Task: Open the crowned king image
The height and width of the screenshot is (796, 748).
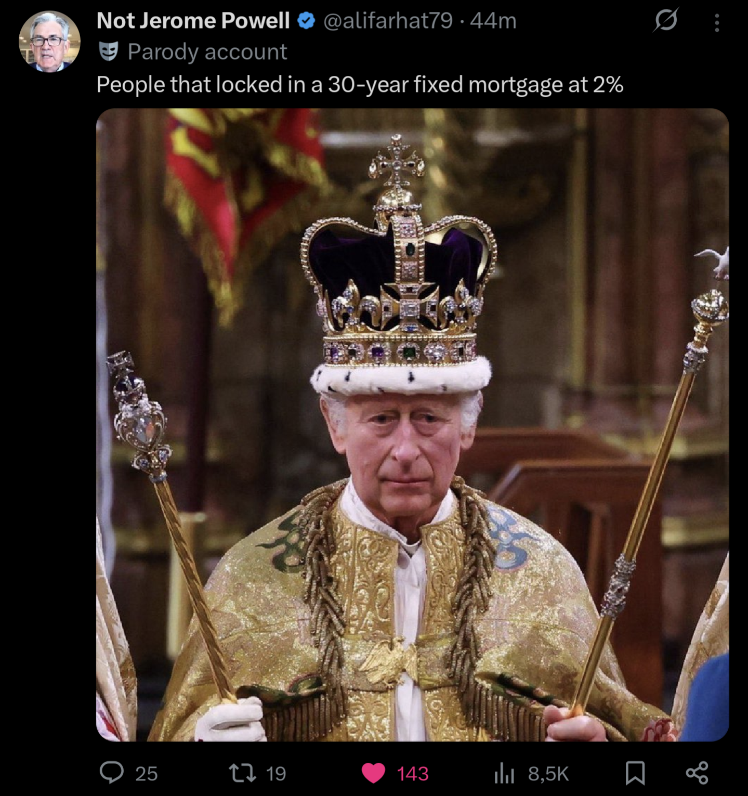Action: [x=412, y=424]
